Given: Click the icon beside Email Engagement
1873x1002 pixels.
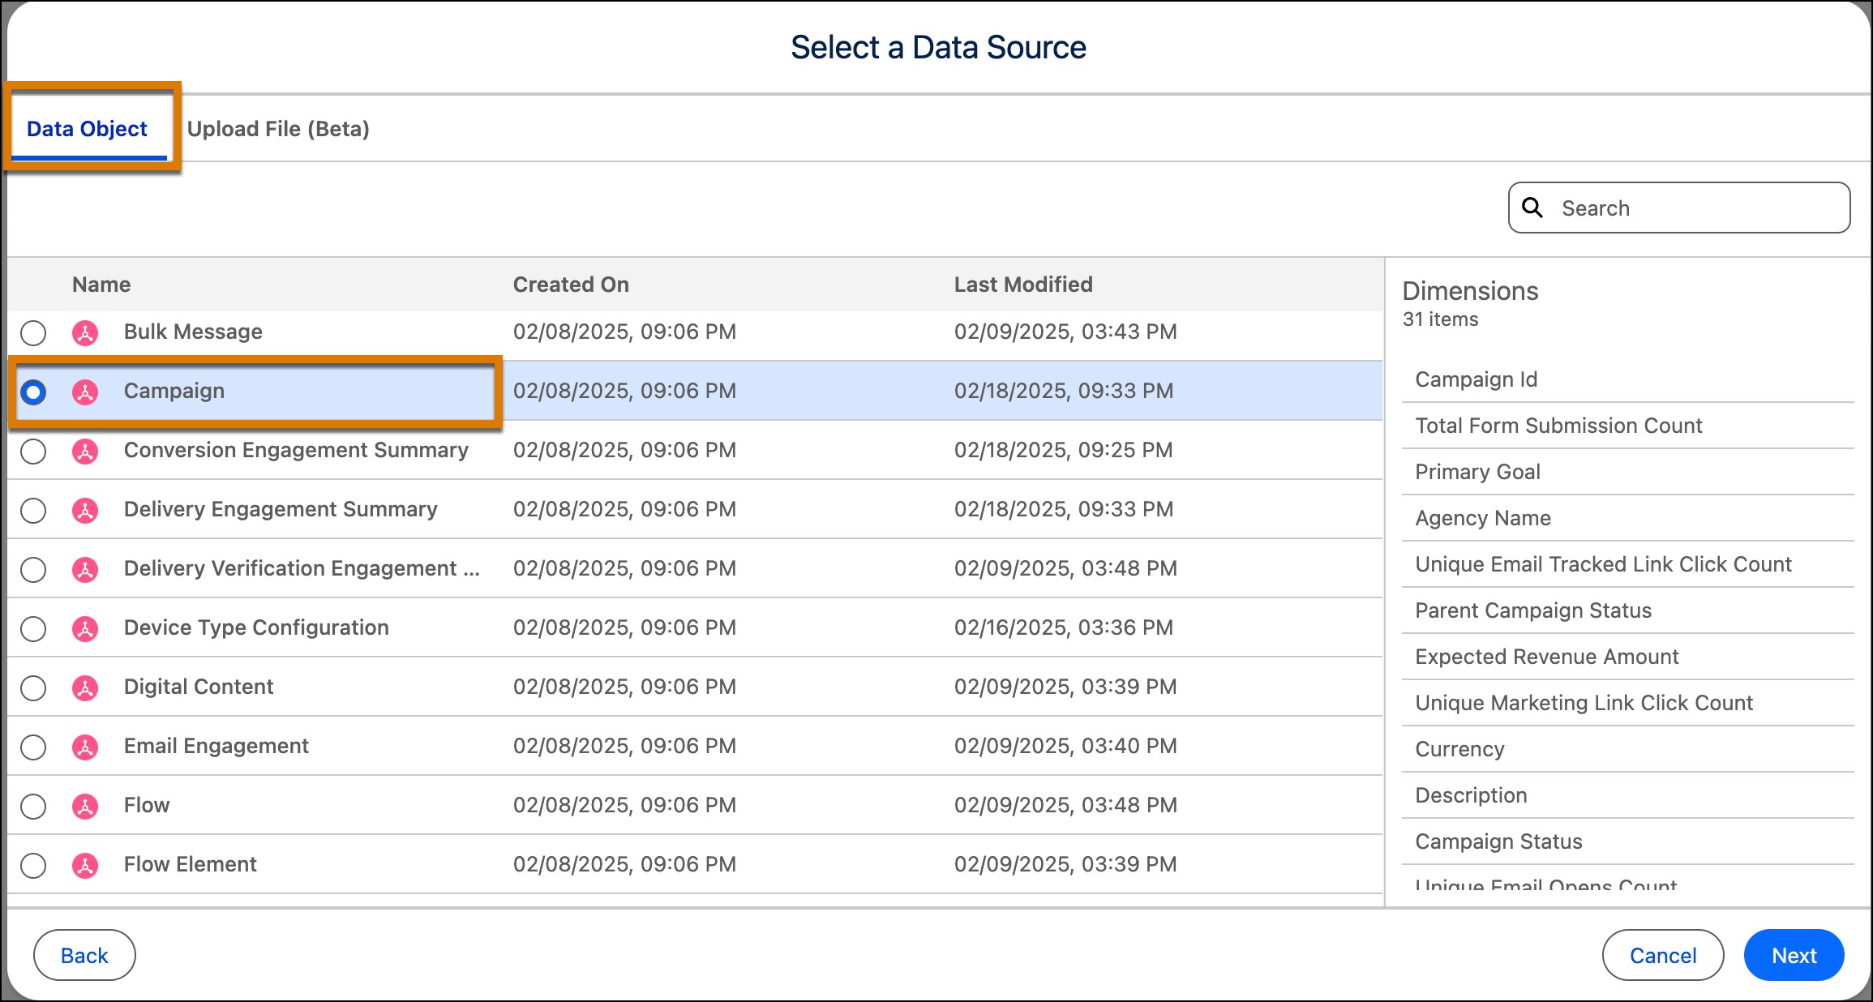Looking at the screenshot, I should [x=85, y=747].
